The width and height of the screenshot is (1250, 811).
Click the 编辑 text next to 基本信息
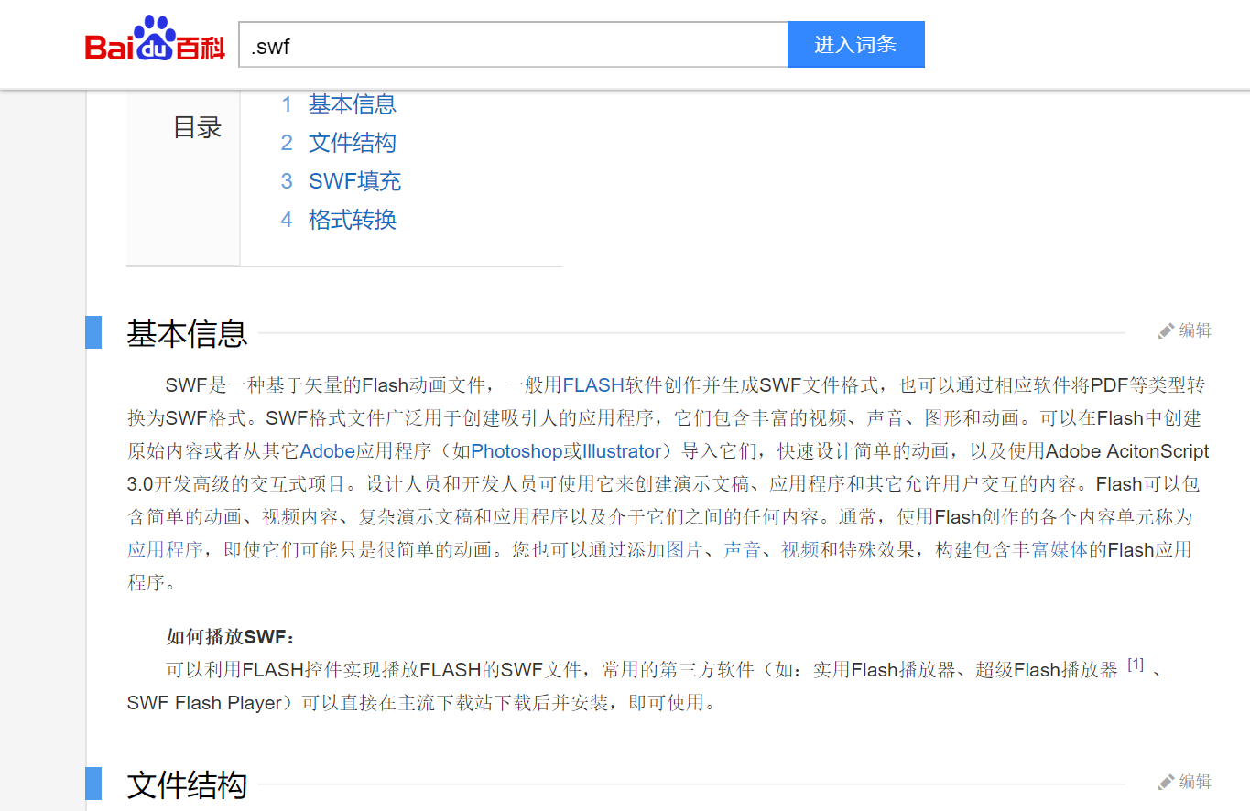click(x=1195, y=330)
